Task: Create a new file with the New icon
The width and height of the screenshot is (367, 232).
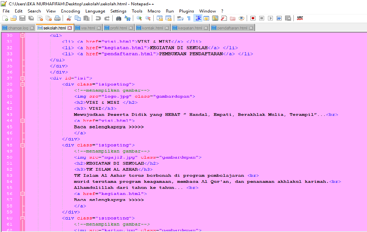Action: (x=5, y=18)
